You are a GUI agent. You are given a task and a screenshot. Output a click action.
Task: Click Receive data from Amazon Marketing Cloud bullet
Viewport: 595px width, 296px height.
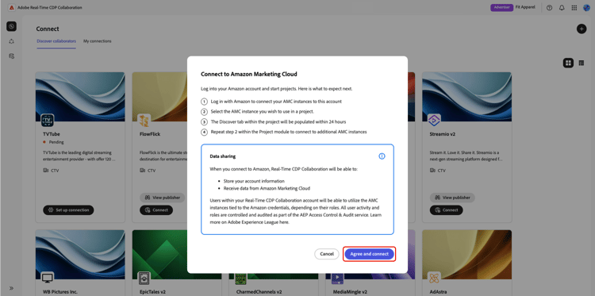267,188
